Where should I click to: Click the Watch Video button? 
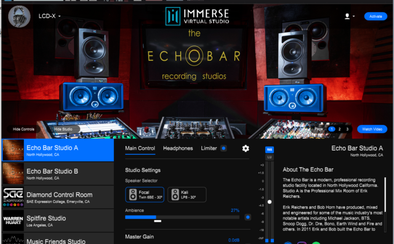coord(372,129)
